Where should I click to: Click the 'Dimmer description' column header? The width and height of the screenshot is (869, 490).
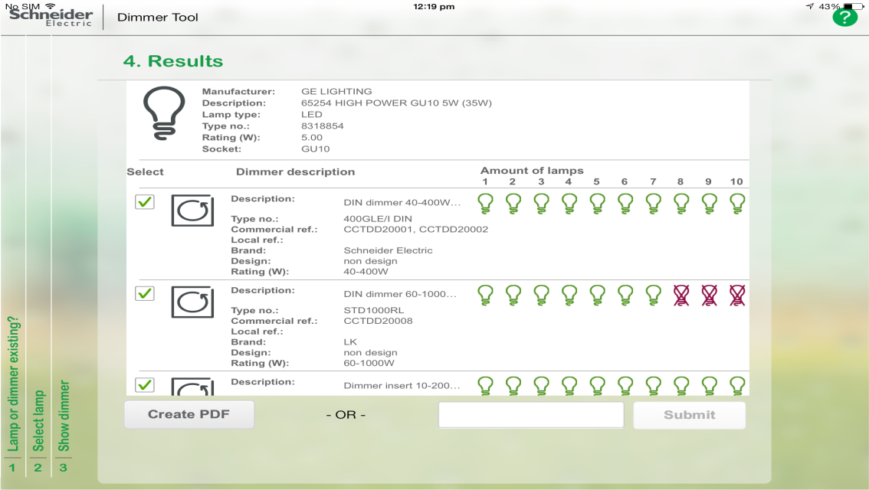click(x=295, y=171)
